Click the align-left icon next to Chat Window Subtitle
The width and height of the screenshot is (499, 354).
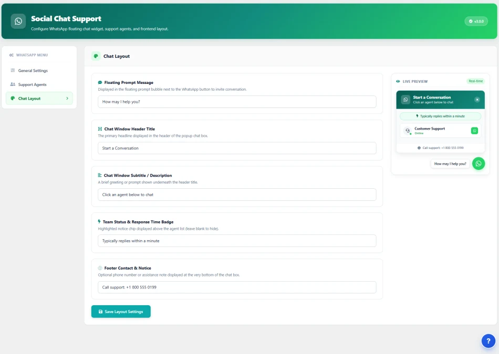(100, 175)
